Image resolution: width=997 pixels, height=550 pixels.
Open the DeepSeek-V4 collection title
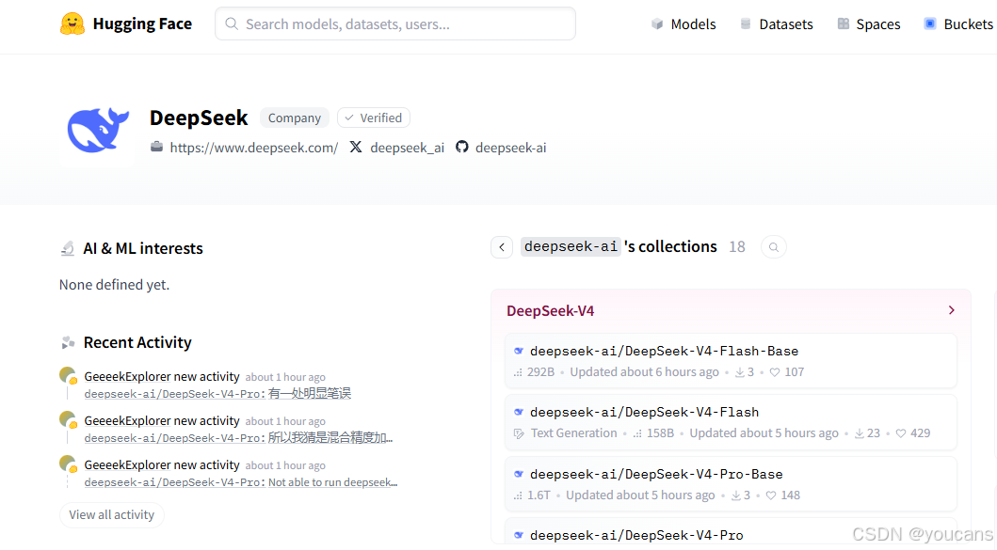pos(550,311)
